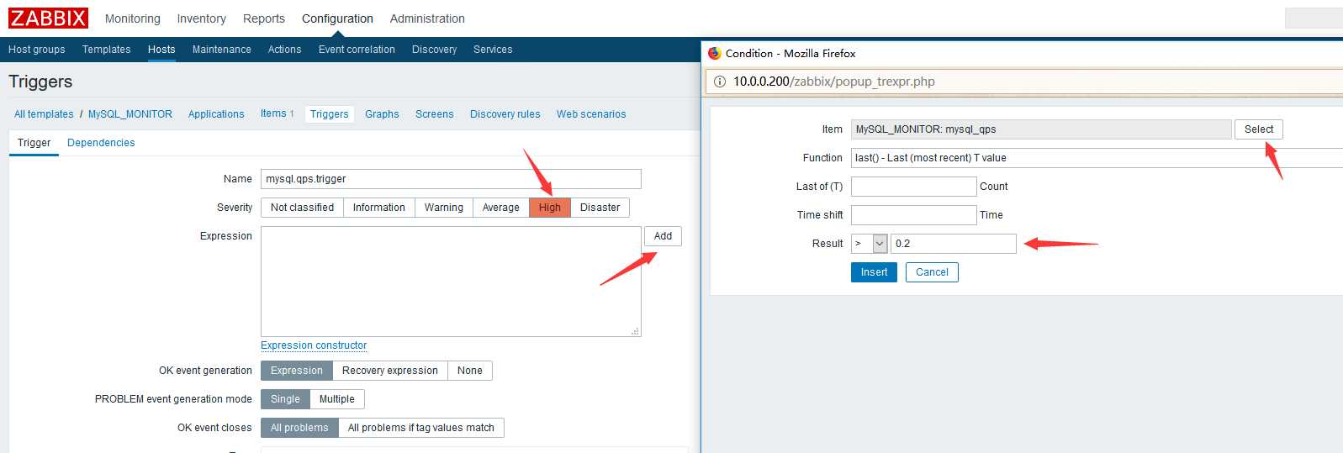Open the Configuration menu

point(337,18)
